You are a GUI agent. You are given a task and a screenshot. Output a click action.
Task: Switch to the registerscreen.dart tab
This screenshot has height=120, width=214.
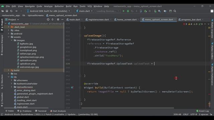(x=99, y=20)
